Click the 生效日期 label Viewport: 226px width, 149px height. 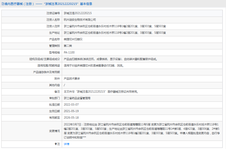click(54, 111)
